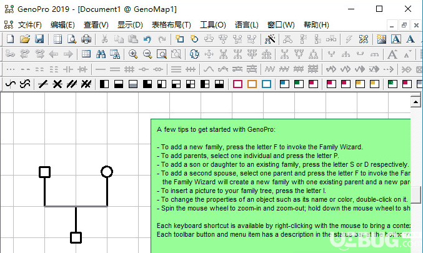Open Find with the binoculars icon

[101, 54]
